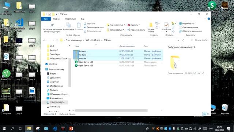This screenshot has height=132, width=234.
Task: Click the Copy icon in ribbon
Action: [68, 25]
